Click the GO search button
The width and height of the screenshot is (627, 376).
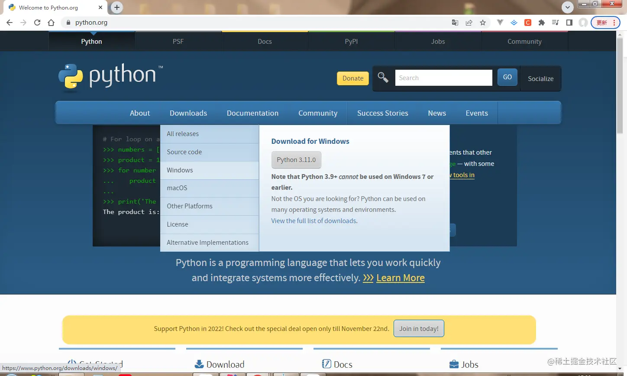point(507,77)
